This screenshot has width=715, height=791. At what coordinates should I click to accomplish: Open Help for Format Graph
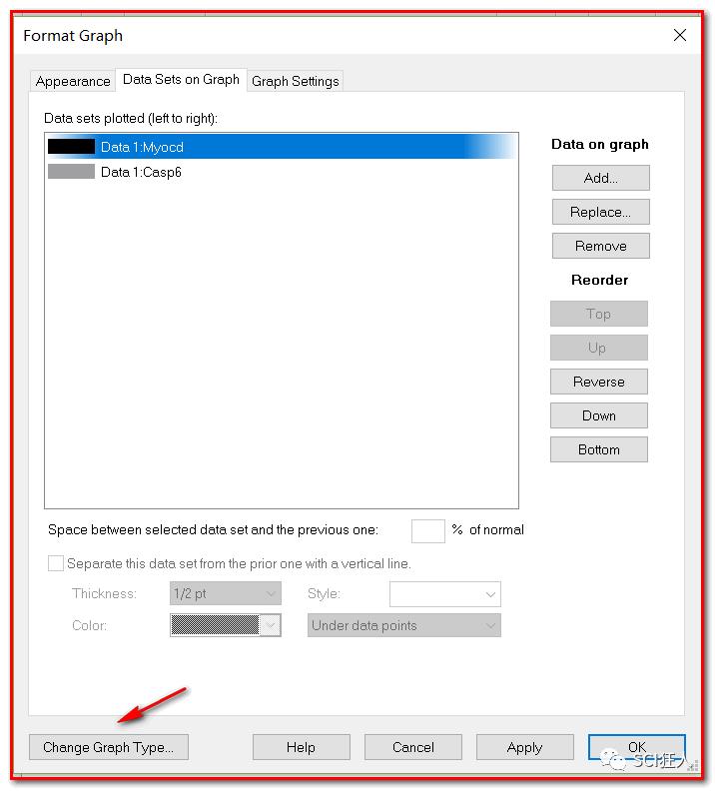point(301,747)
